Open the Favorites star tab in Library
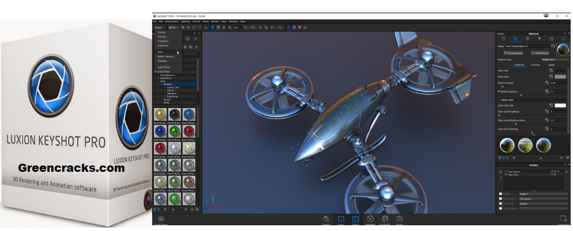 (195, 38)
